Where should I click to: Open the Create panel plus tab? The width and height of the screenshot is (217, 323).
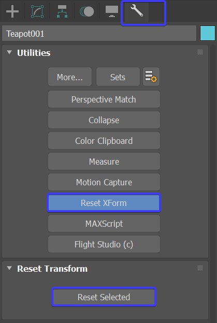[x=12, y=11]
